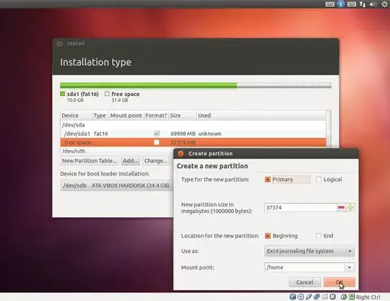Select the orange free space row
The height and width of the screenshot is (301, 390).
point(194,142)
